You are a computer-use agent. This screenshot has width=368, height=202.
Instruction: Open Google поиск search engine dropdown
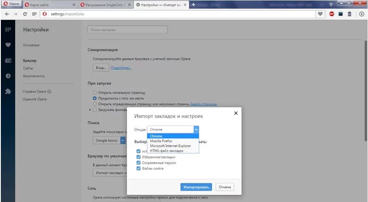[110, 140]
